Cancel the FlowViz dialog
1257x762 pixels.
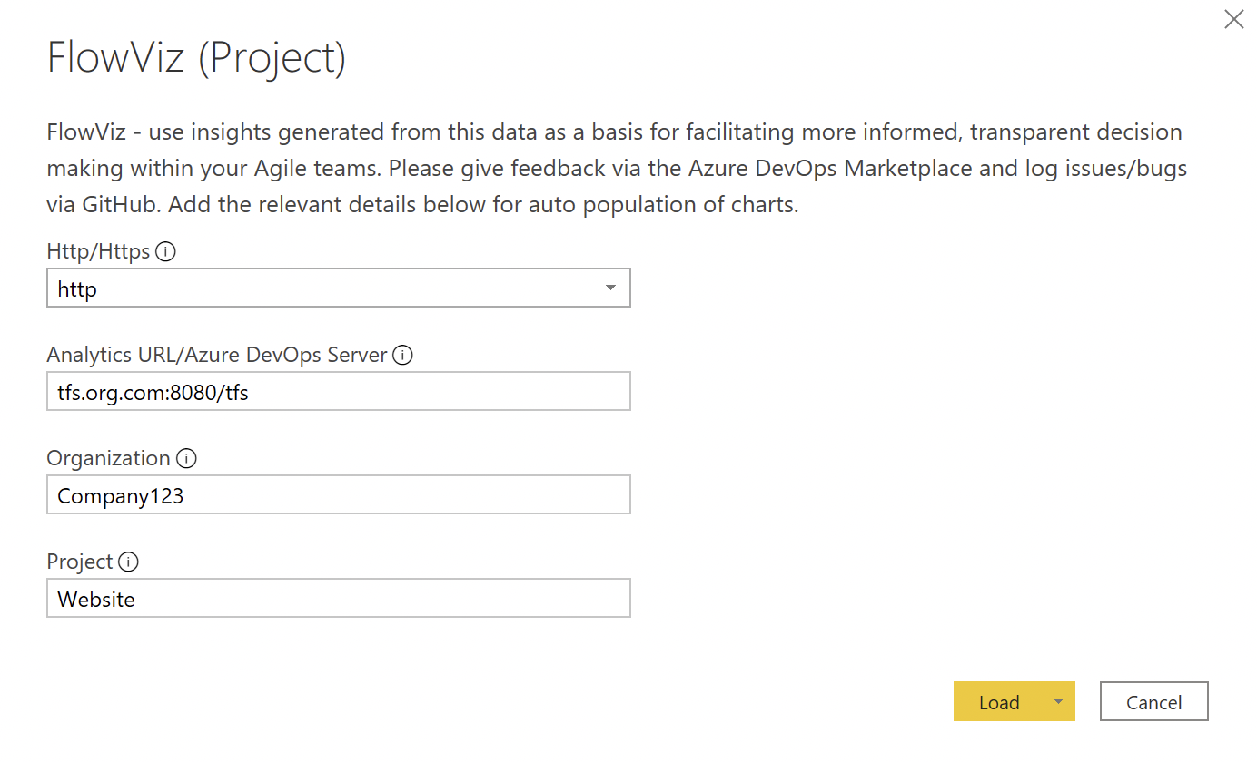pyautogui.click(x=1154, y=702)
